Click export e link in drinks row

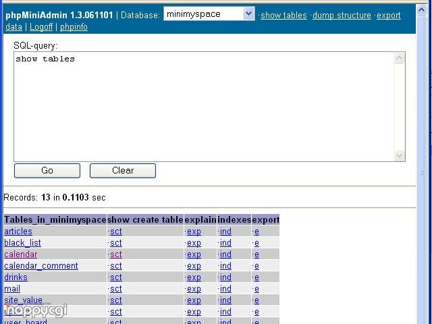pos(256,277)
